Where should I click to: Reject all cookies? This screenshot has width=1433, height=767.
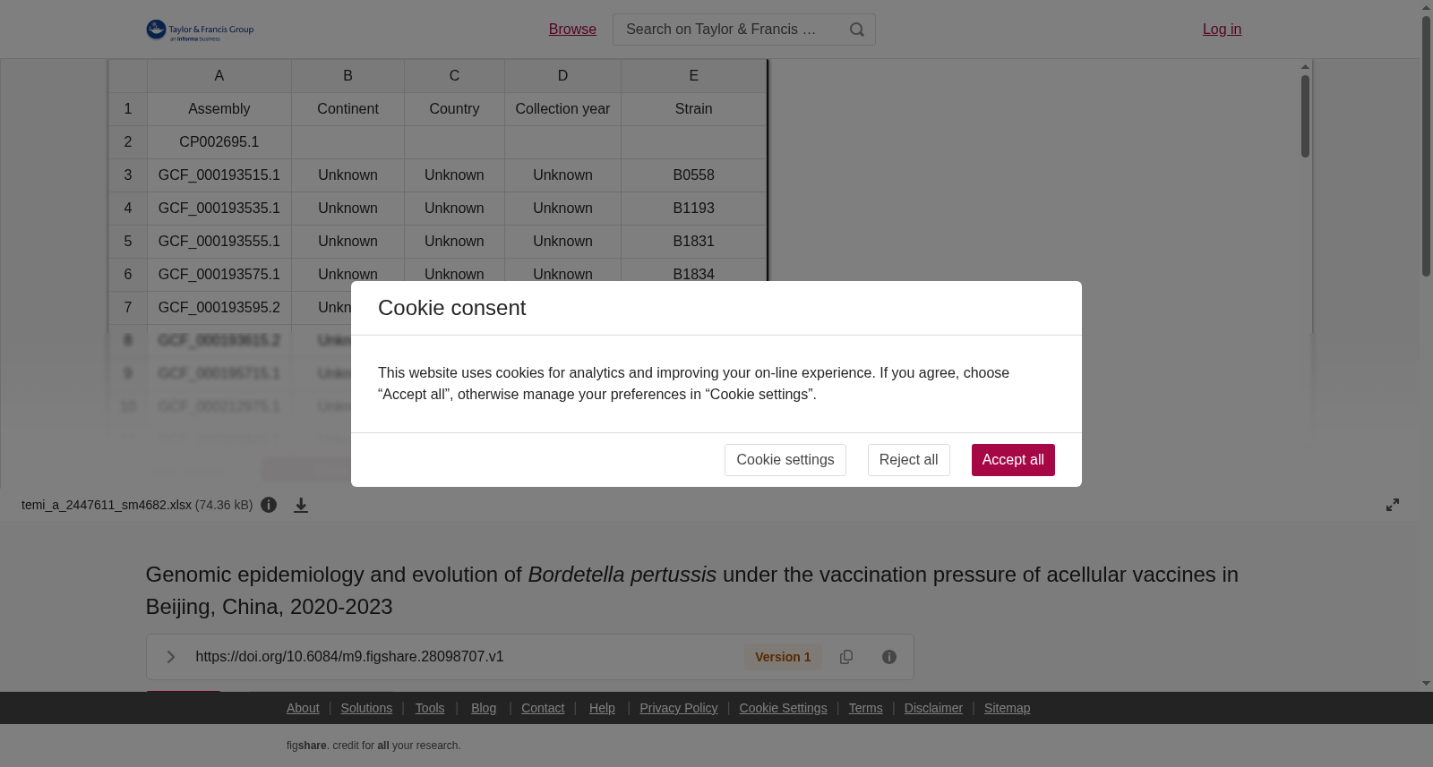coord(908,460)
